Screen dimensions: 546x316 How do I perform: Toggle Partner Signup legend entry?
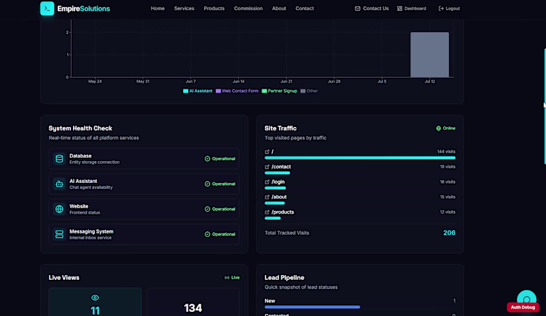coord(280,91)
